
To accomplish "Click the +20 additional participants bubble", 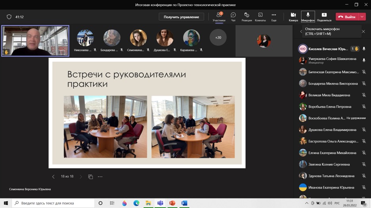I will [x=218, y=38].
